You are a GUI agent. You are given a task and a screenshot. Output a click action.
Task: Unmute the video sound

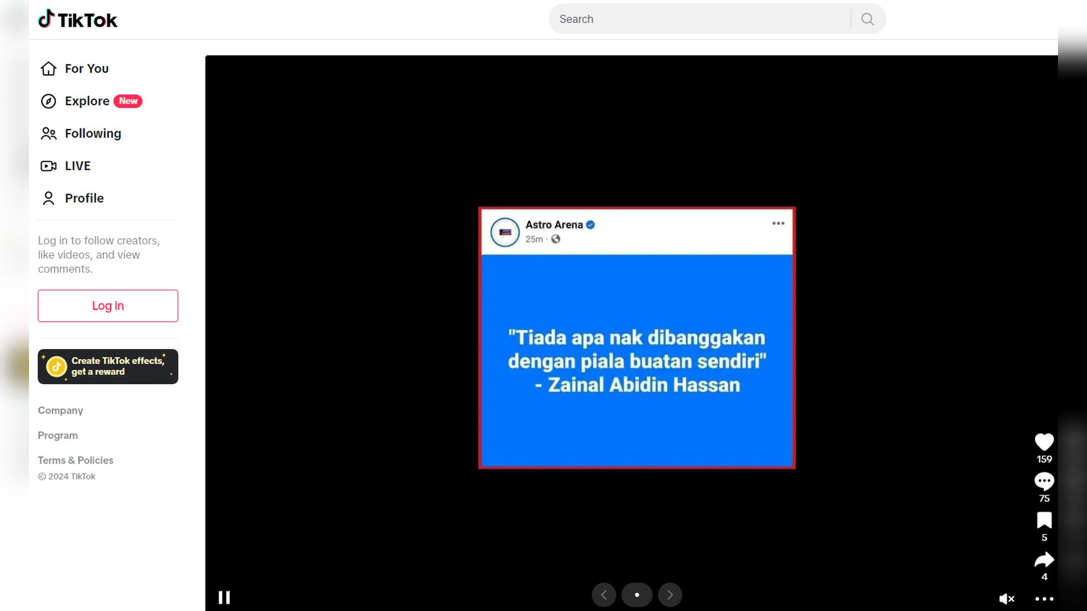(x=1007, y=599)
